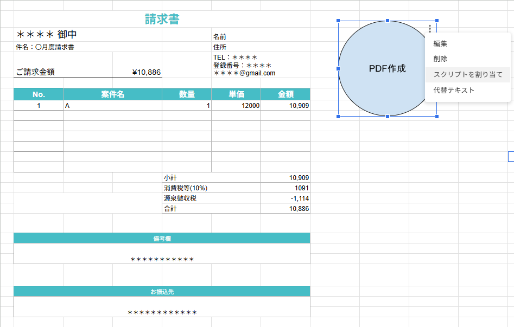Select the お振込先 section header
The width and height of the screenshot is (514, 327).
point(162,292)
